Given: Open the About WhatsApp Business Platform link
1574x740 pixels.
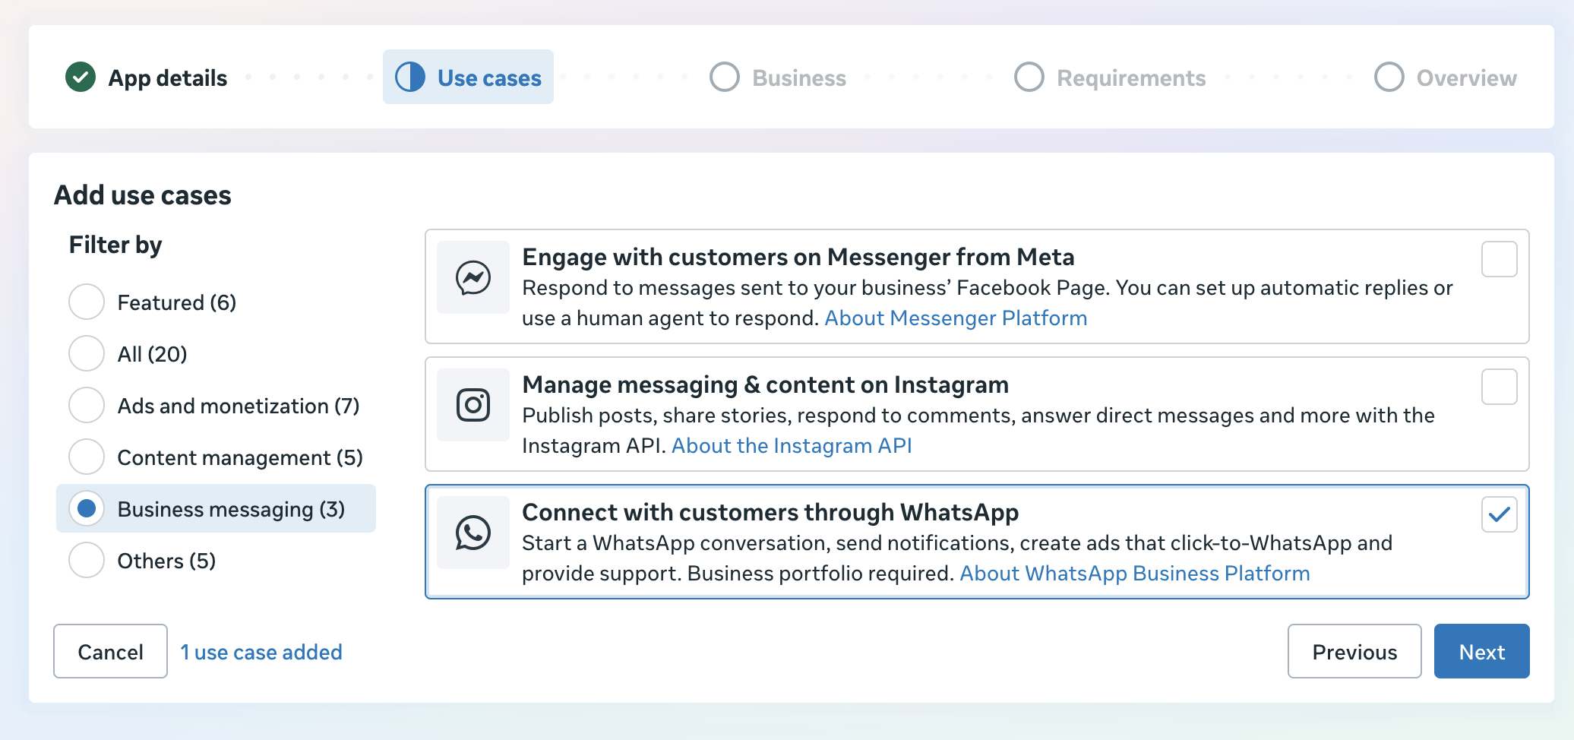Looking at the screenshot, I should [1135, 573].
